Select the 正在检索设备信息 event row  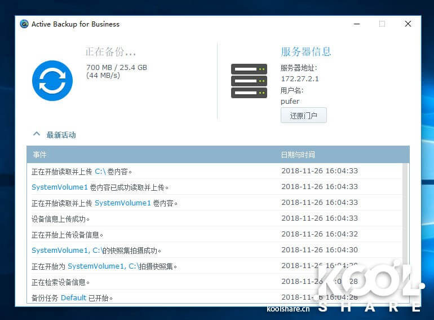pos(61,282)
